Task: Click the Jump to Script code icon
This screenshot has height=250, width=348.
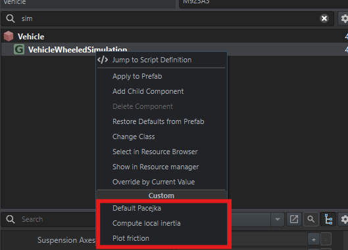Action: coord(103,60)
